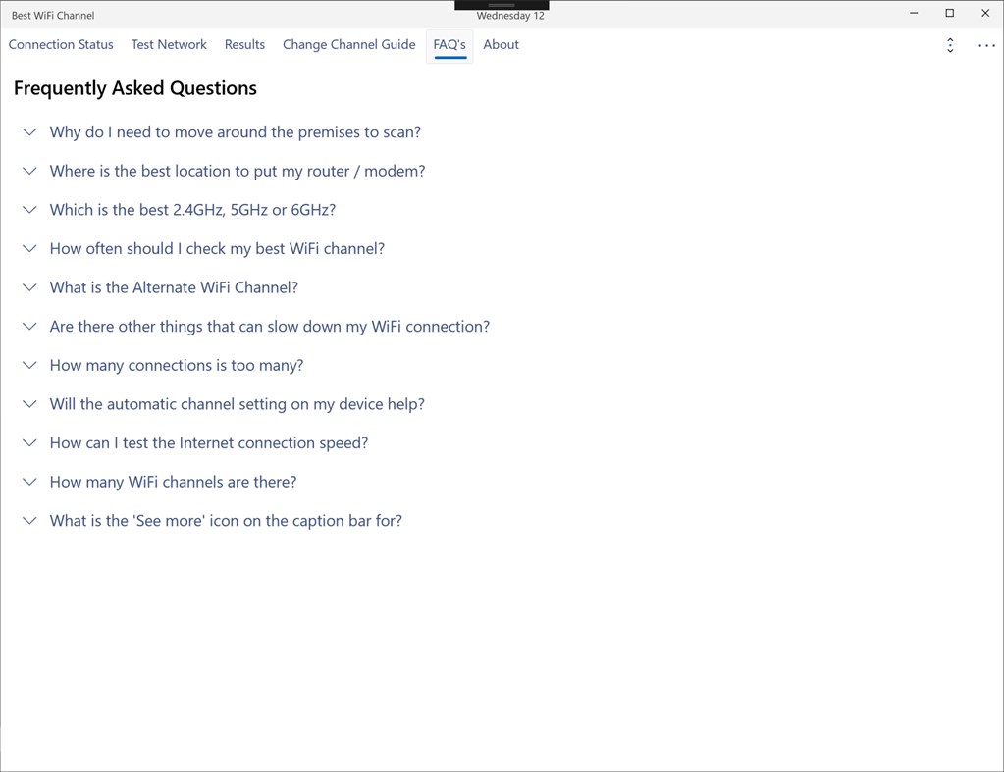Open the Change Channel Guide tab
The image size is (1004, 772).
pyautogui.click(x=349, y=45)
